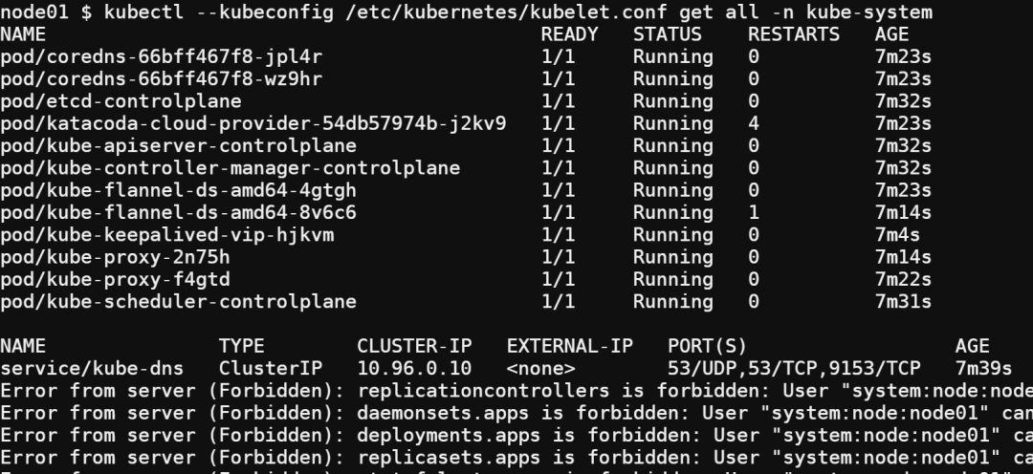Select pod/kube-controller-manager-controlplane line

coord(466,168)
